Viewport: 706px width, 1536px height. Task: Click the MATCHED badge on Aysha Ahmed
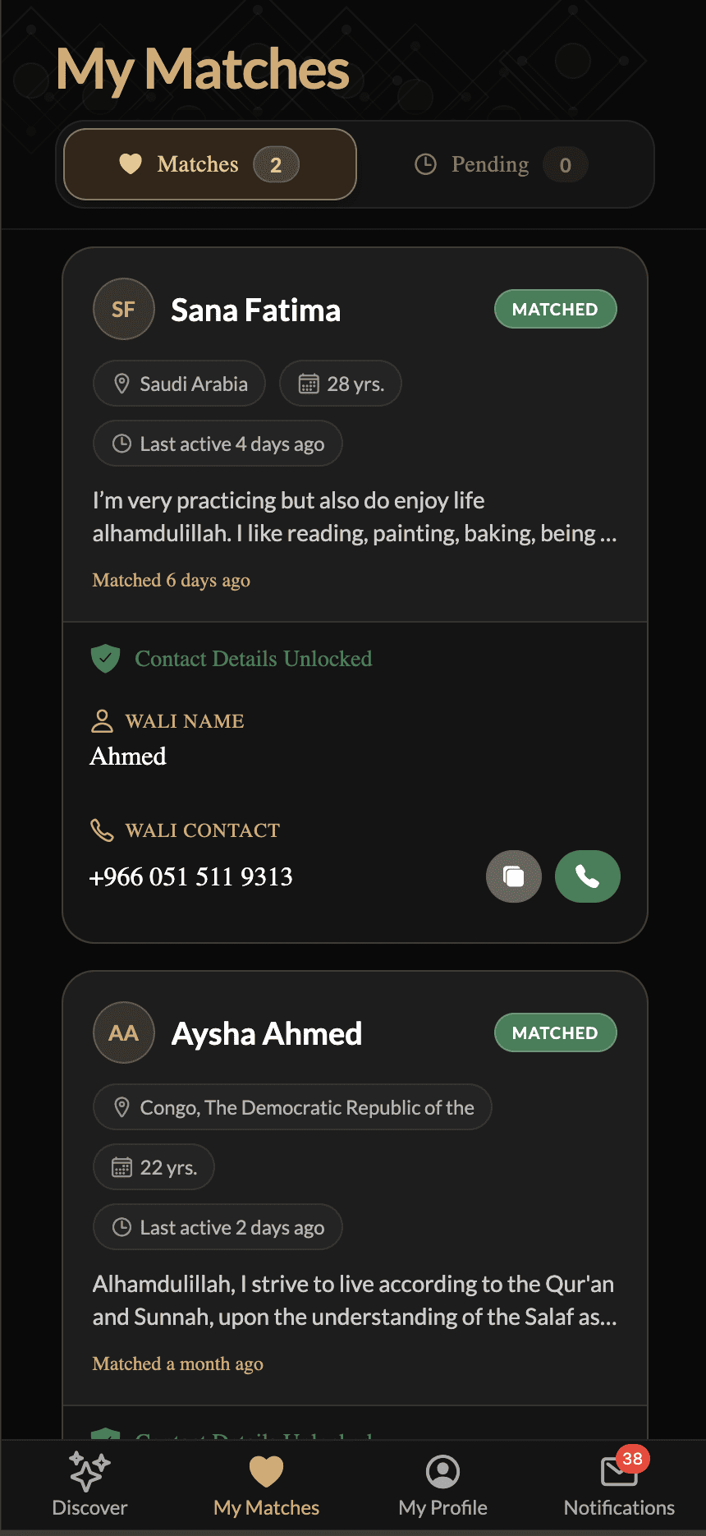pos(555,1033)
